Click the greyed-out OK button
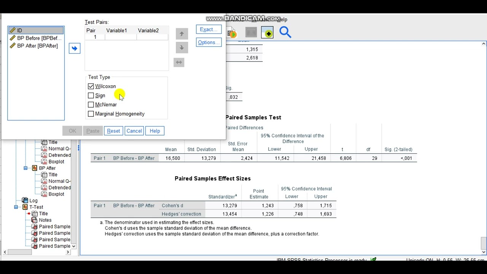The width and height of the screenshot is (487, 274). (x=72, y=131)
